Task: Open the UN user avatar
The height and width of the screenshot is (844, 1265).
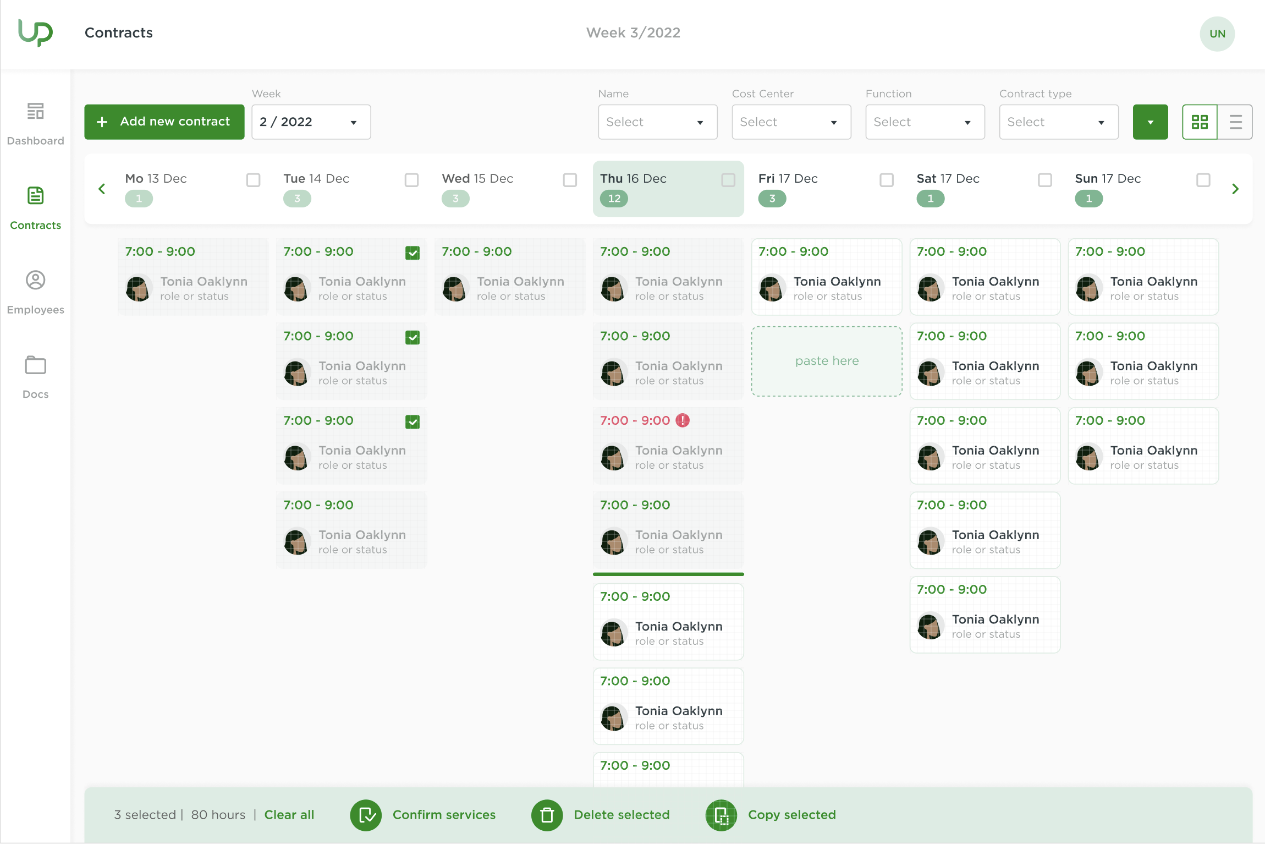Action: pos(1217,34)
